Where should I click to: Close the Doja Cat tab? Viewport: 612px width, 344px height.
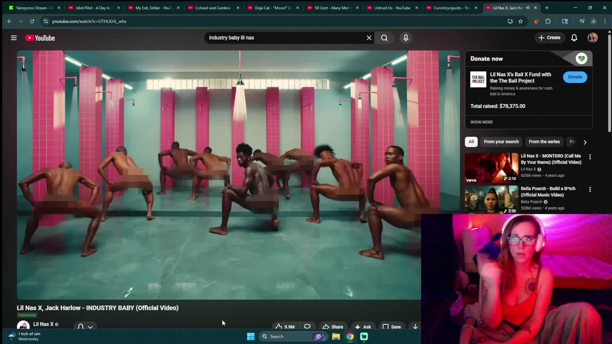(297, 8)
